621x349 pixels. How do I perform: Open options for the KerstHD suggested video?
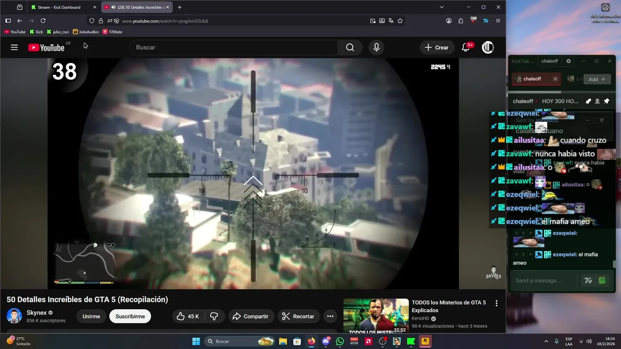(x=496, y=303)
